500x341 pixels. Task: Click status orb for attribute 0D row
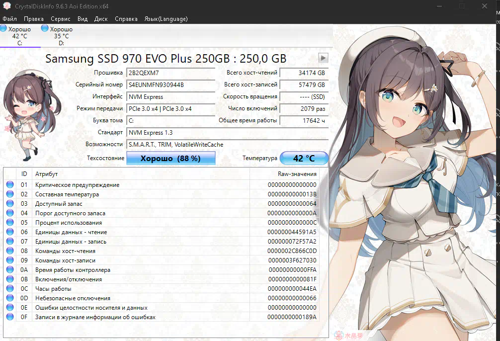pyautogui.click(x=10, y=298)
